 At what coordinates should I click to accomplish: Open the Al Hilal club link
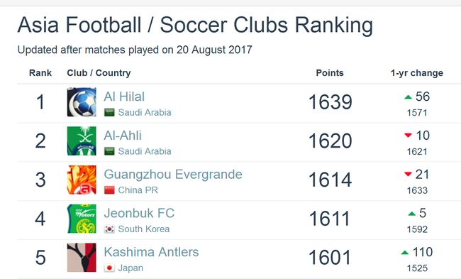[x=124, y=97]
